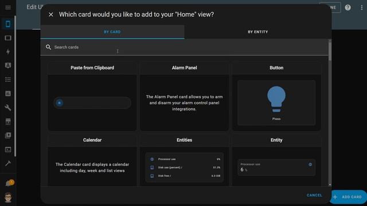Close the card picker dialog
Viewport: 367px width, 206px height.
[51, 14]
